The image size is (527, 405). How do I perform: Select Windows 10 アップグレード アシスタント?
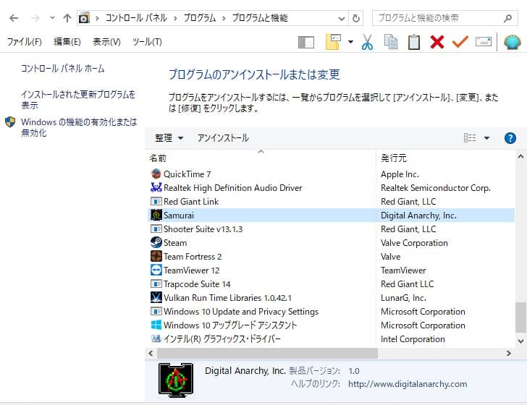(x=331, y=325)
